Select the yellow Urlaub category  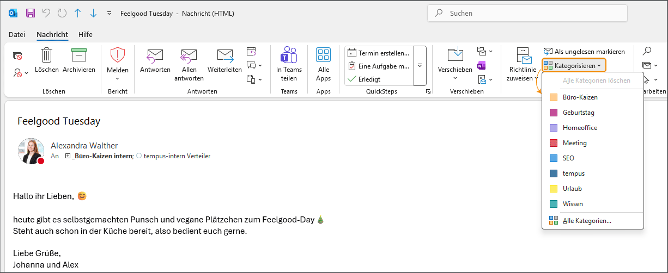tap(572, 189)
